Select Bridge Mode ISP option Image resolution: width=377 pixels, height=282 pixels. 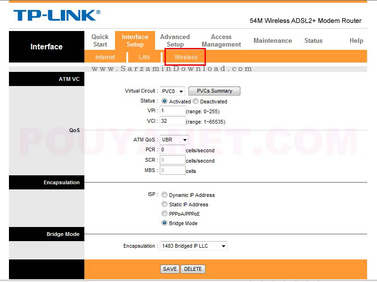164,223
